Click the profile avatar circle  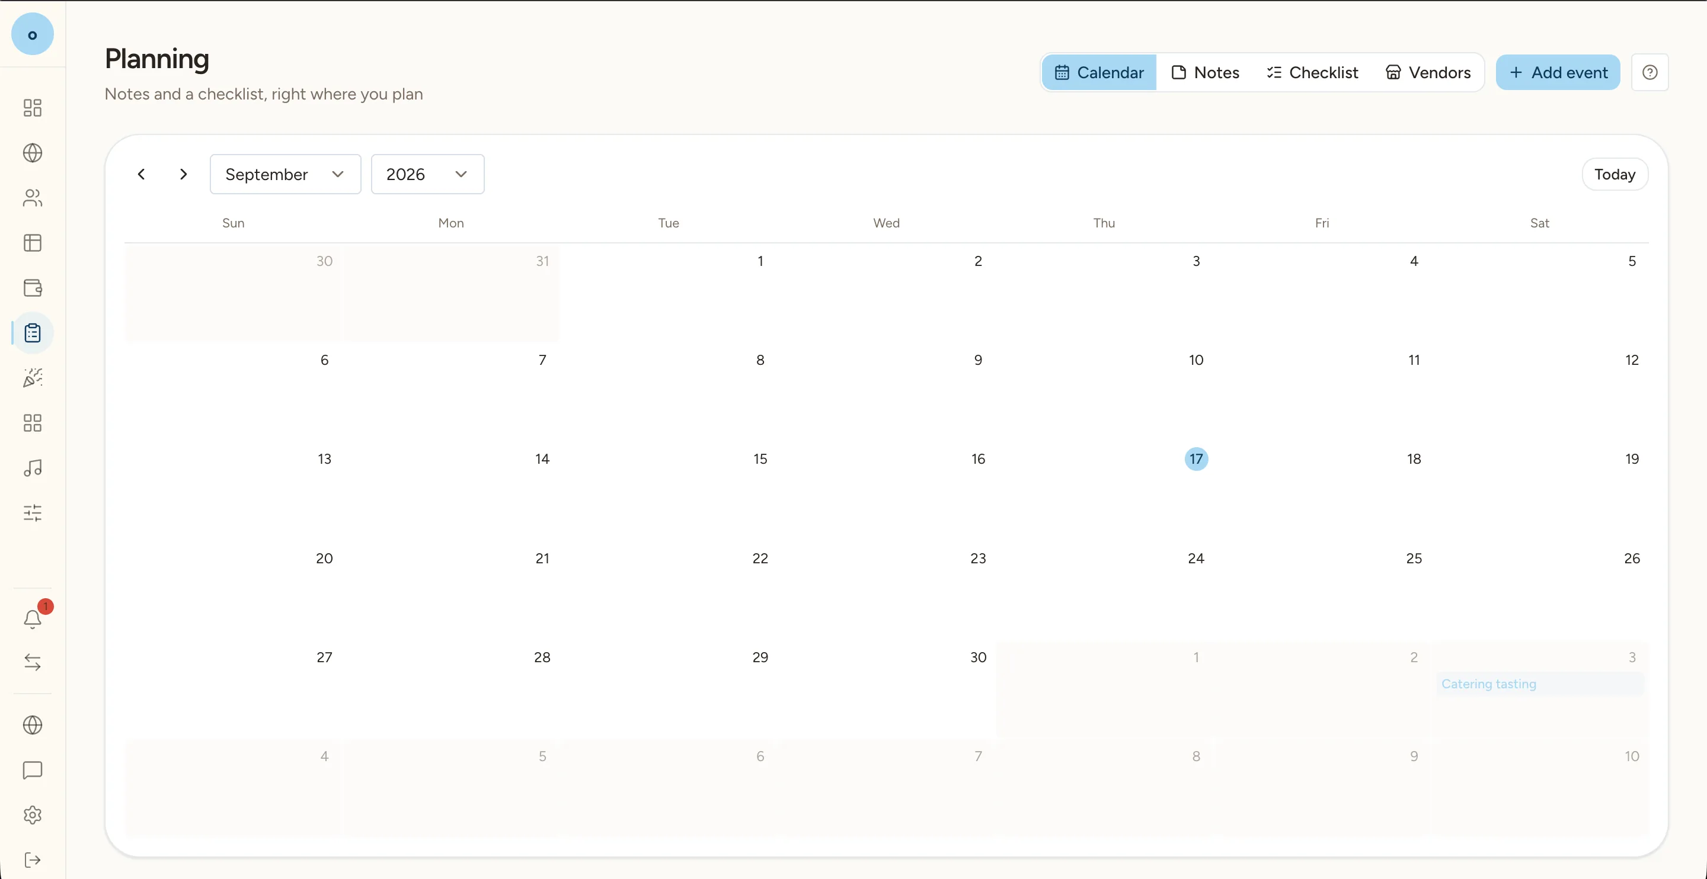[33, 34]
